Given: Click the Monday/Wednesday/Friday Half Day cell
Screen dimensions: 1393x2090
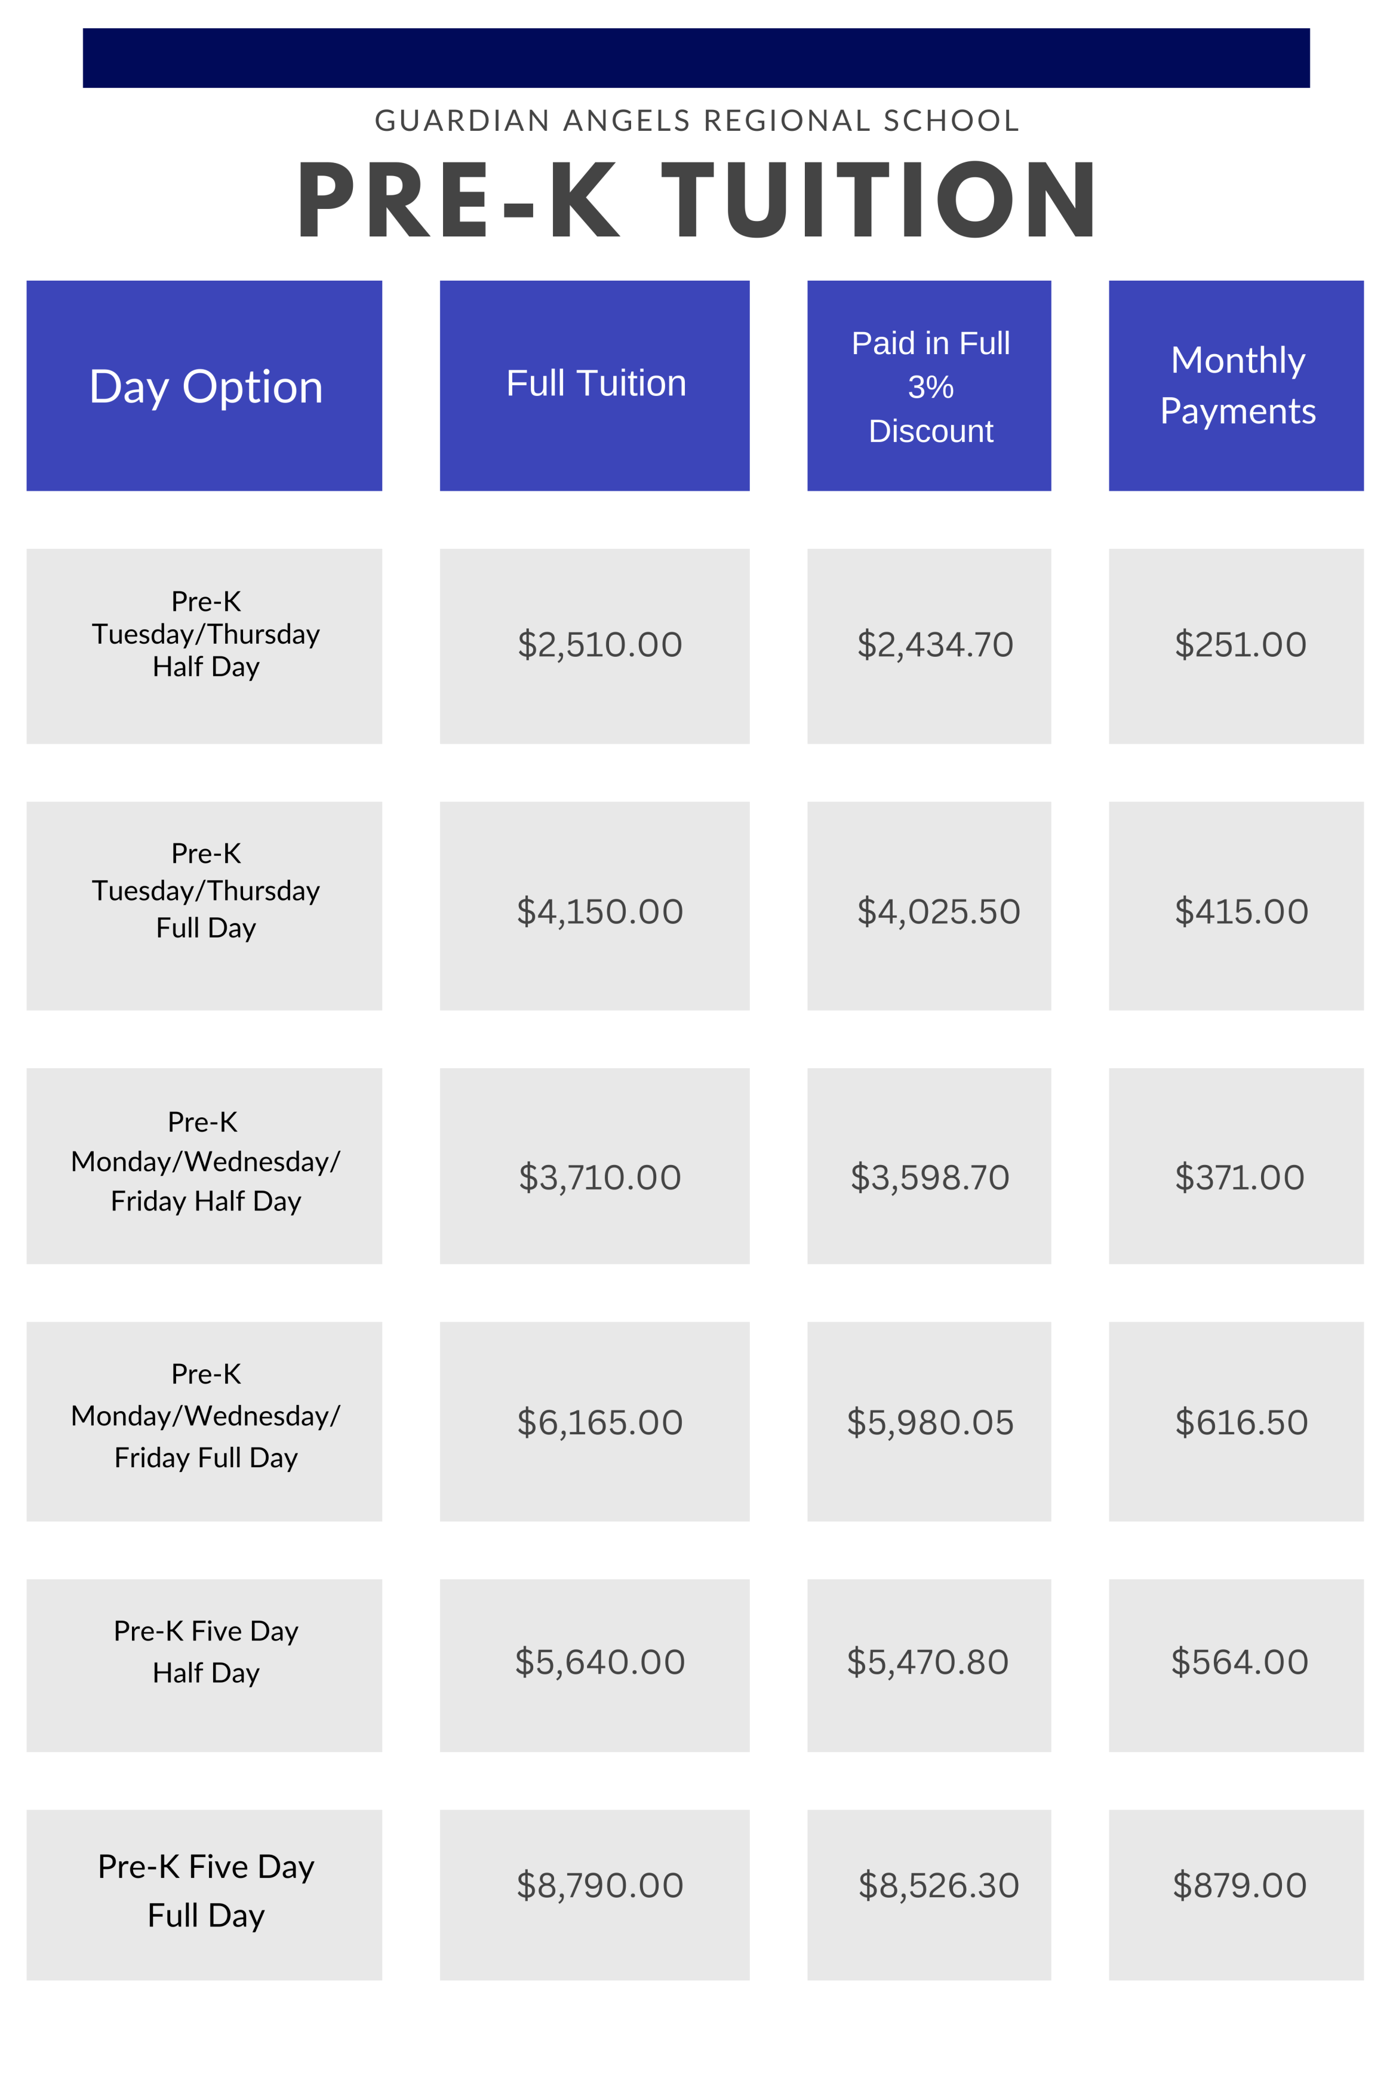Looking at the screenshot, I should coord(204,1162).
